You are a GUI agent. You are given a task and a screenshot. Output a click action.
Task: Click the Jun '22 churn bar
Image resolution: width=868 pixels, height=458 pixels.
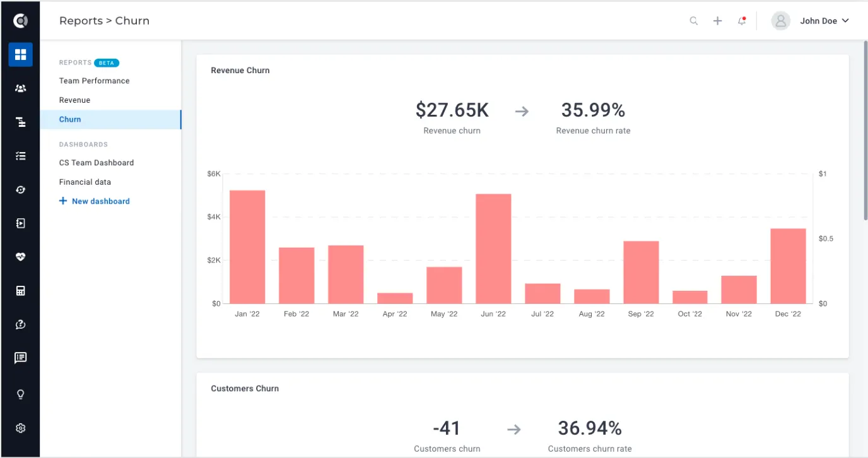(493, 249)
